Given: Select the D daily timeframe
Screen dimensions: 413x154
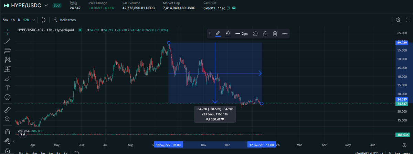Looking at the screenshot, I should tap(19, 20).
